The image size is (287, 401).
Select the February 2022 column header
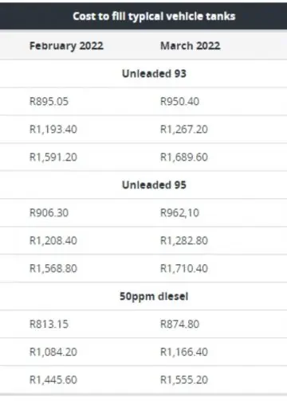pyautogui.click(x=66, y=46)
